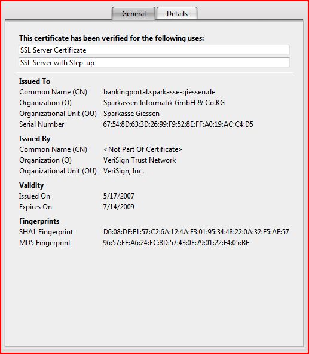Click the Fingerprints heading
Screen dimensions: 309x354
[39, 221]
